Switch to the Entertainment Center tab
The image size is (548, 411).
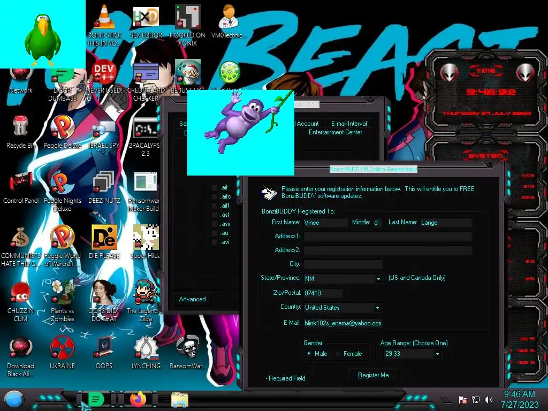[x=335, y=133]
